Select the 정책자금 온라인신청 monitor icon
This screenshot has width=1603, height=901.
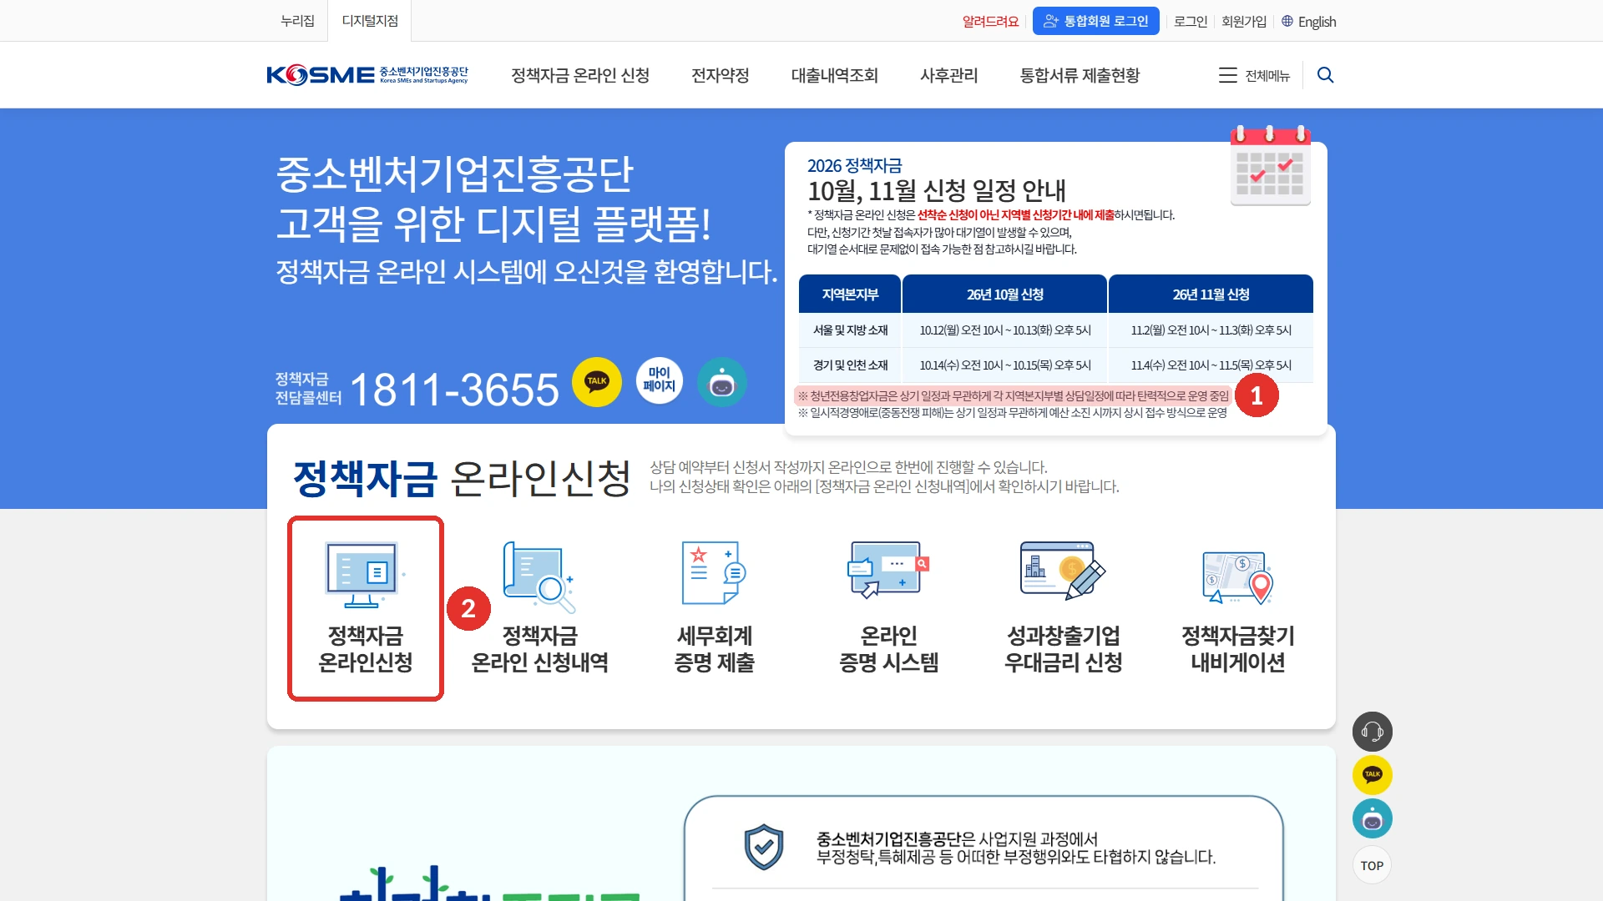[x=363, y=575]
